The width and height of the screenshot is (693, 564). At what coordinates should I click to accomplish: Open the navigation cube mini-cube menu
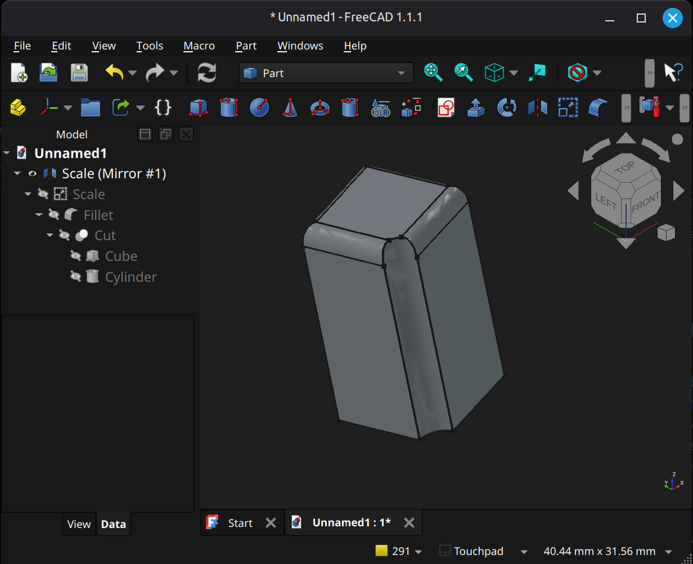(x=666, y=232)
